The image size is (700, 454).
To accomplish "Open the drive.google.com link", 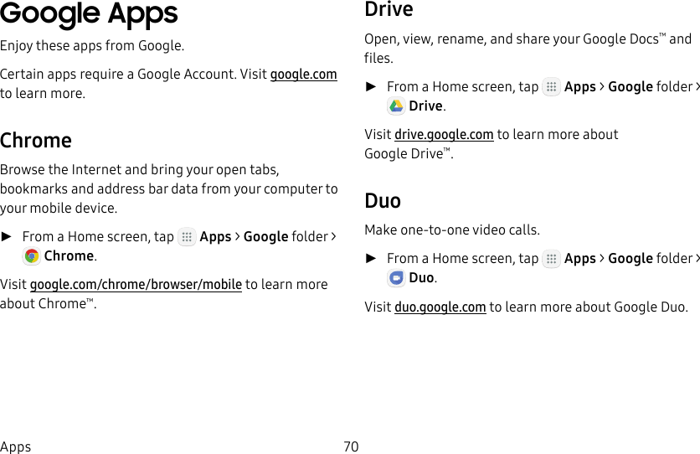I will click(444, 134).
